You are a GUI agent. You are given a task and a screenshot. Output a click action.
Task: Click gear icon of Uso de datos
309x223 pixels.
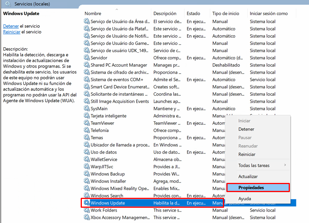pyautogui.click(x=87, y=152)
